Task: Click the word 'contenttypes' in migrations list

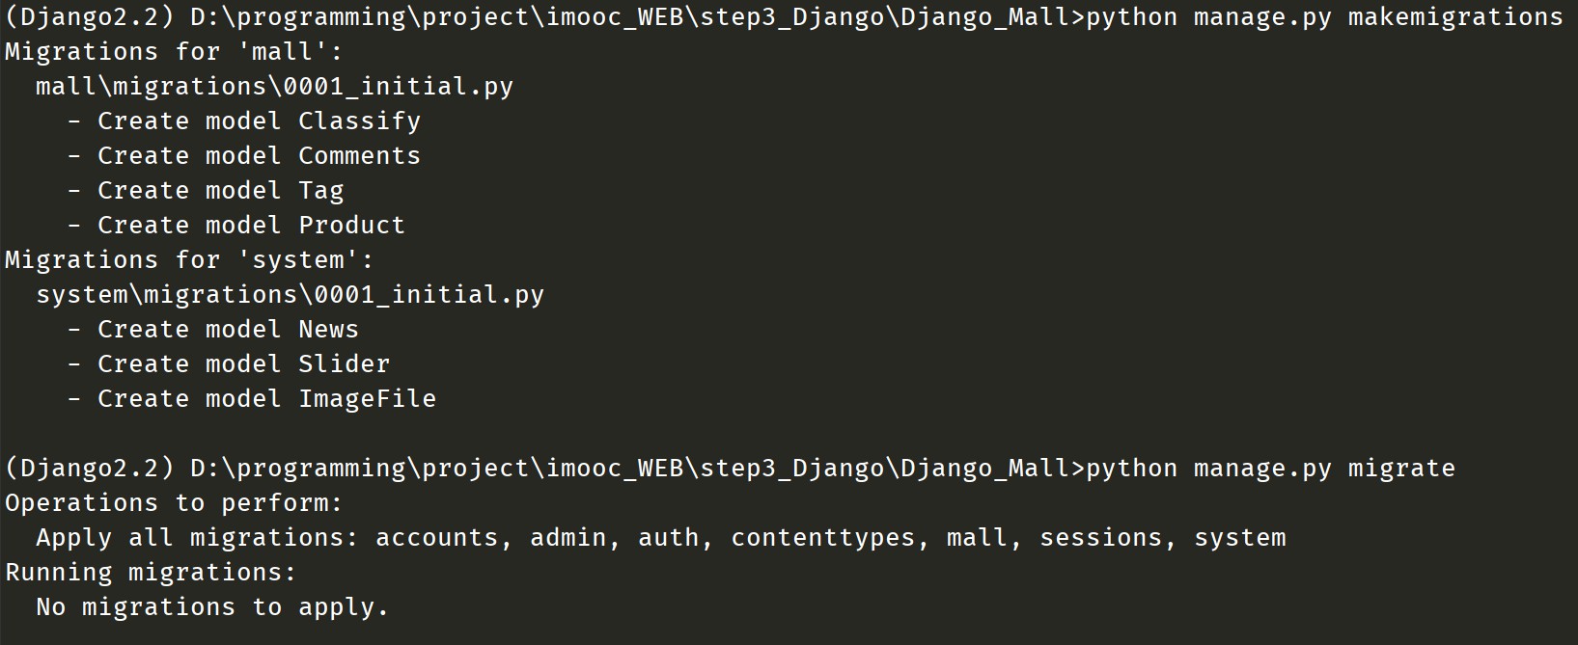Action: 823,538
